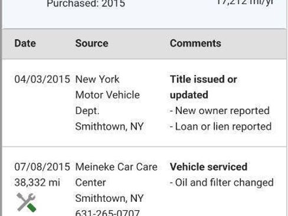Click the Purchased: 2015 text
The image size is (288, 216).
tap(86, 4)
